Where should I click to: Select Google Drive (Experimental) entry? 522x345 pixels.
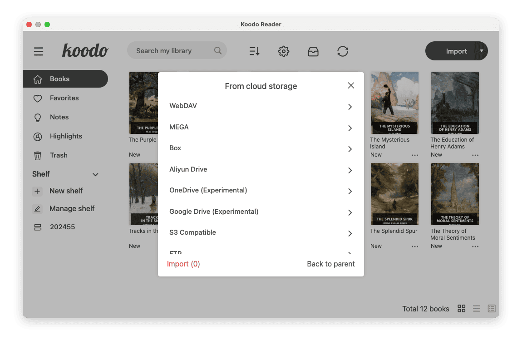coord(261,212)
